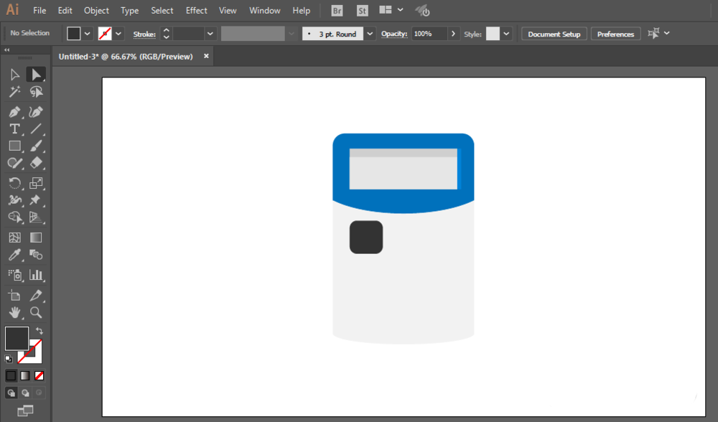The width and height of the screenshot is (718, 422).
Task: Enable Draw Normal mode
Action: click(11, 393)
